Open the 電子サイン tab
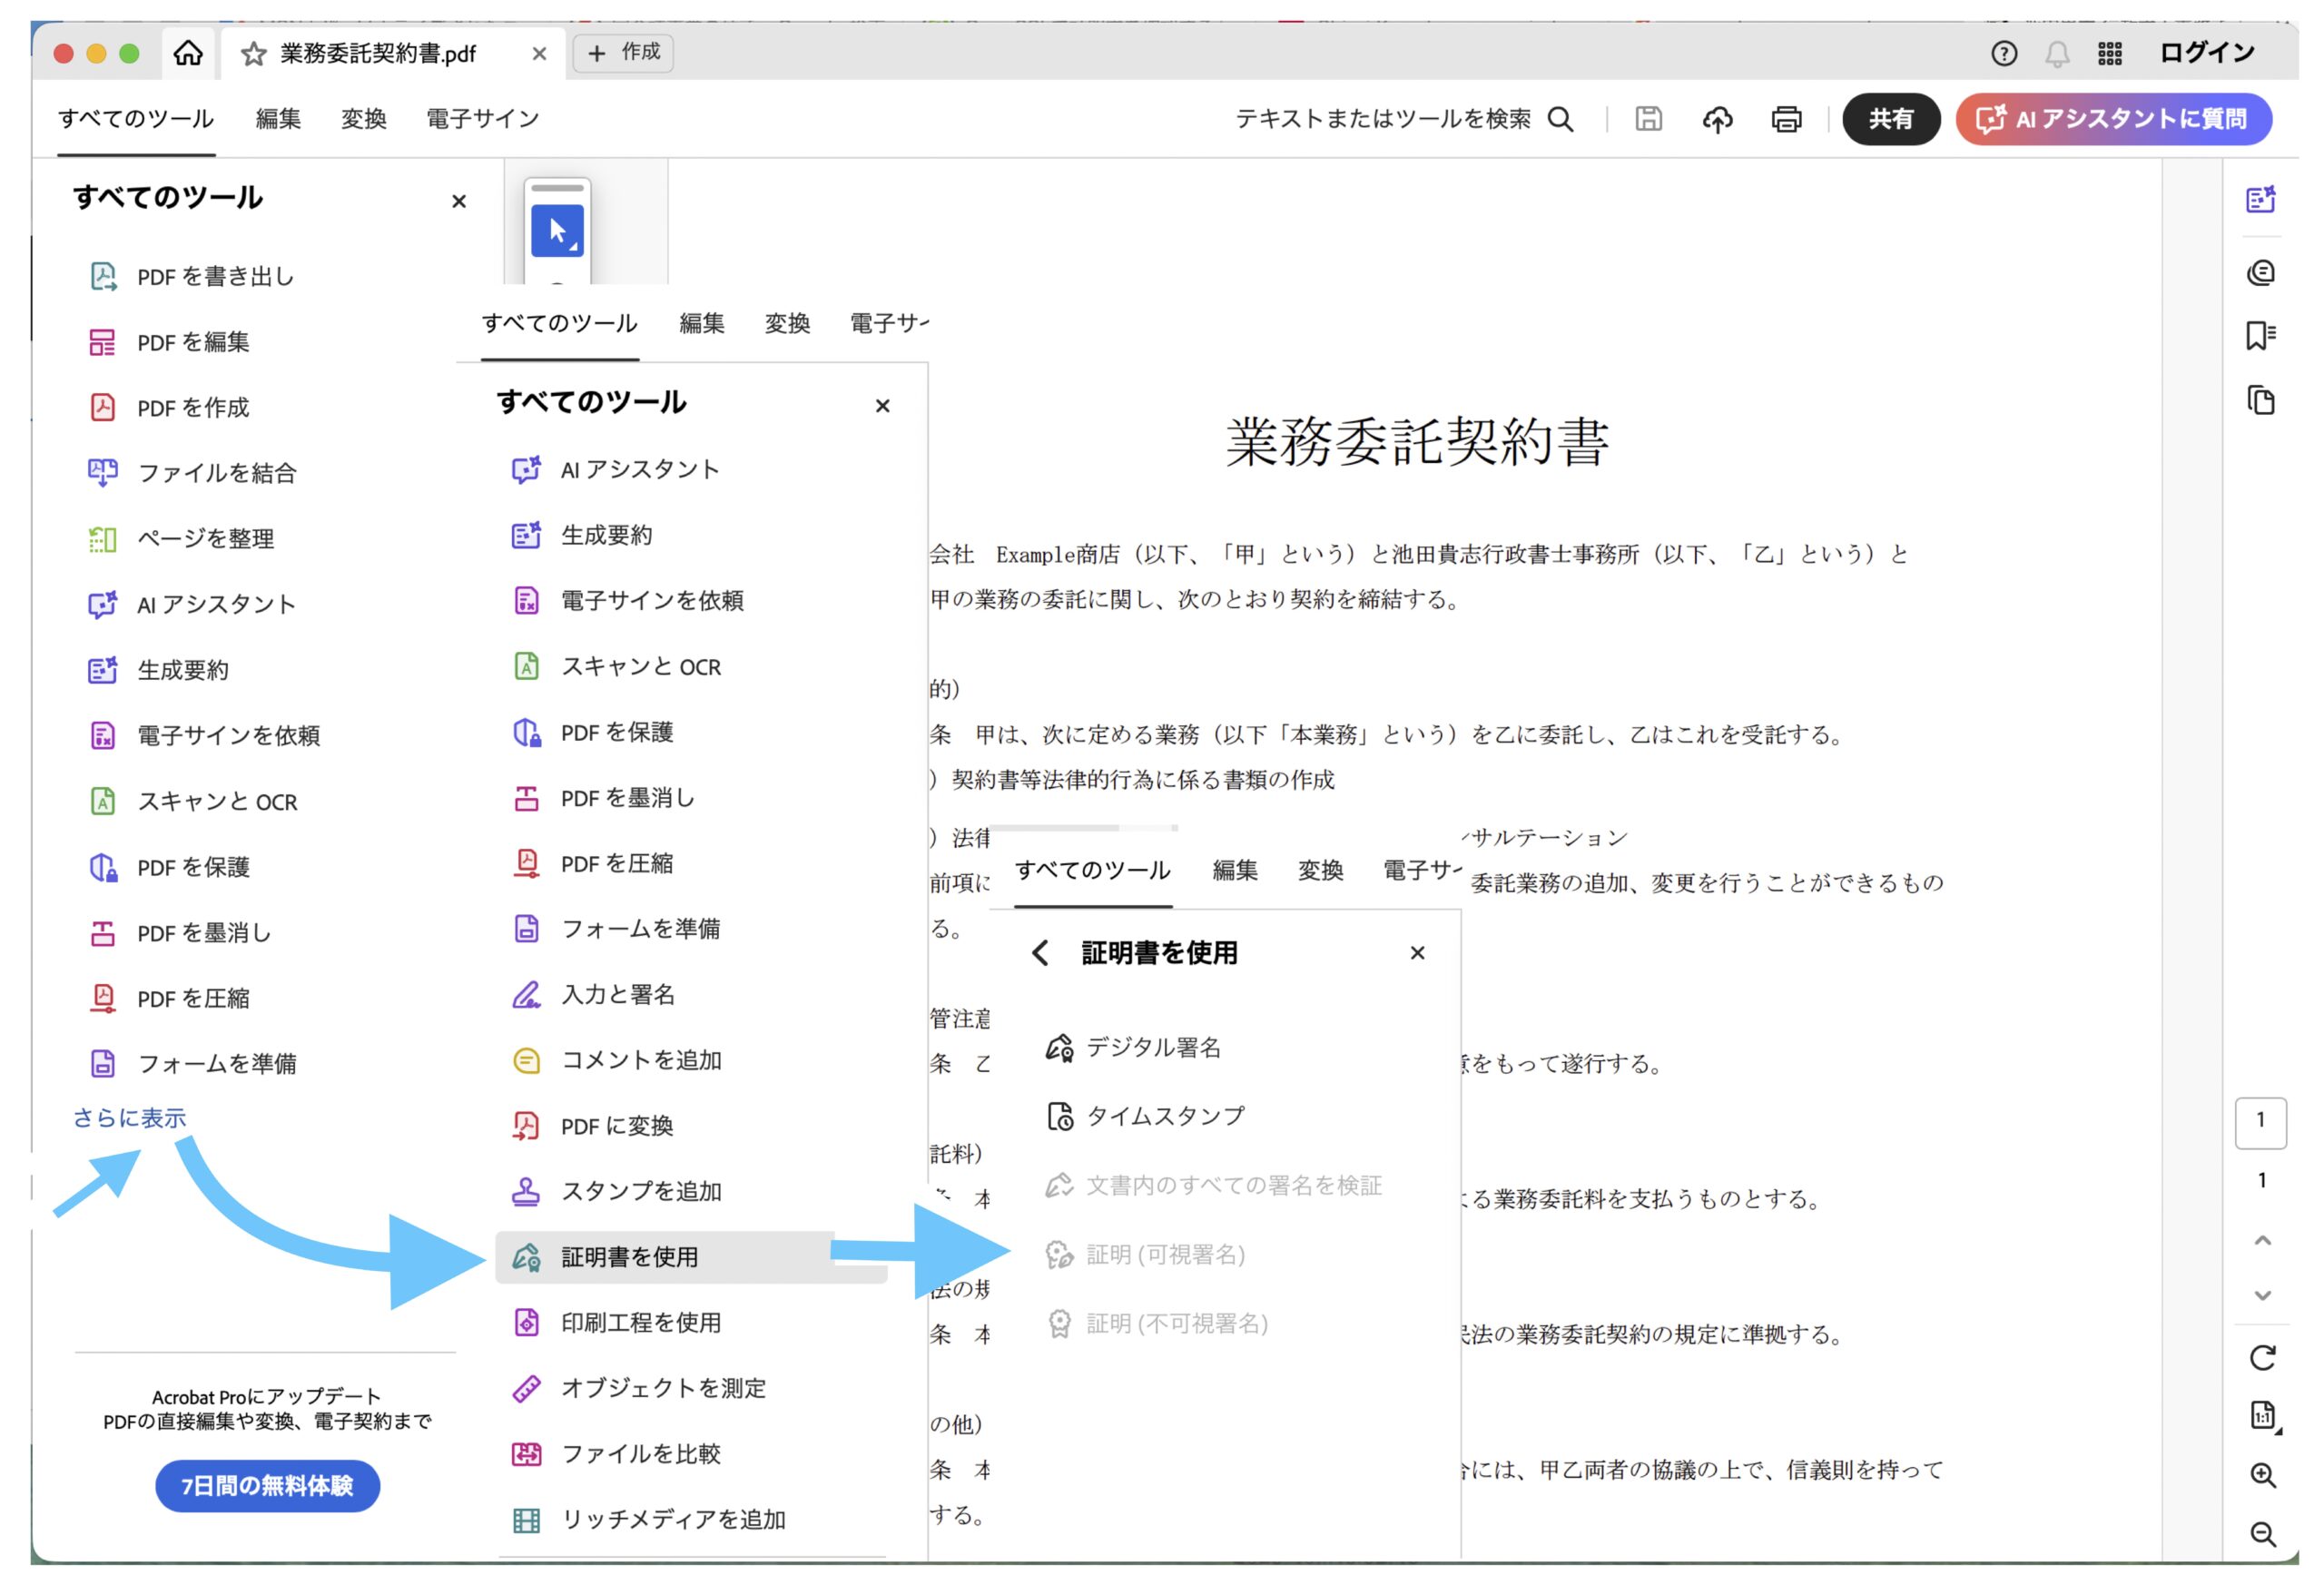Screen dimensions: 2324x1585 point(482,119)
